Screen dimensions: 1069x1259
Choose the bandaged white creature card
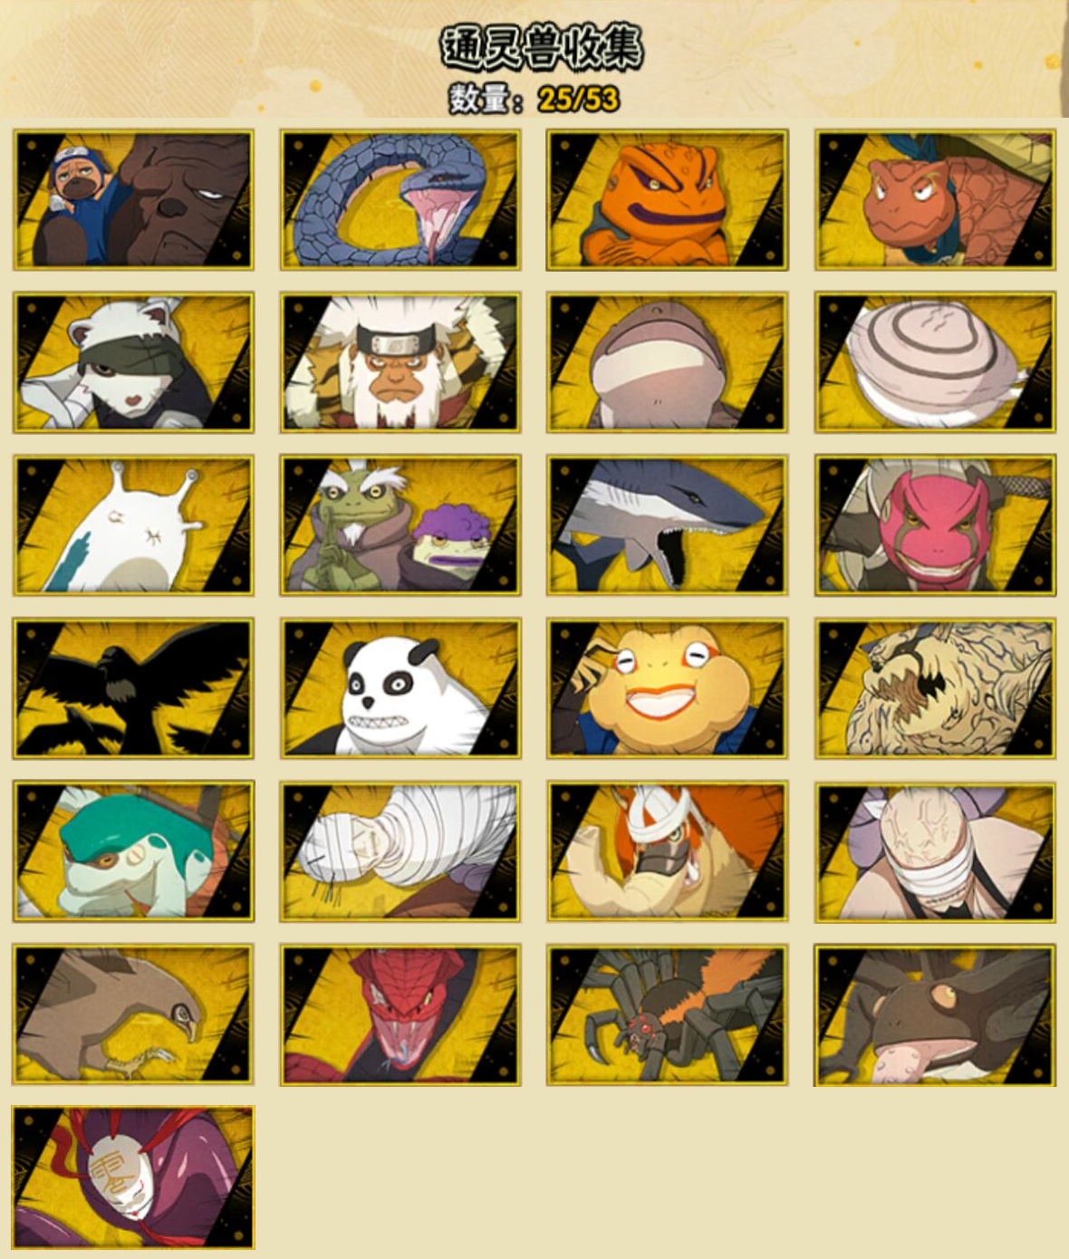pyautogui.click(x=400, y=851)
